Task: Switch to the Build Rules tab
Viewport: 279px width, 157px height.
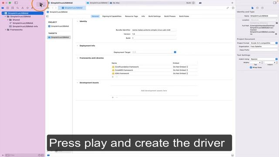Action: 184,16
